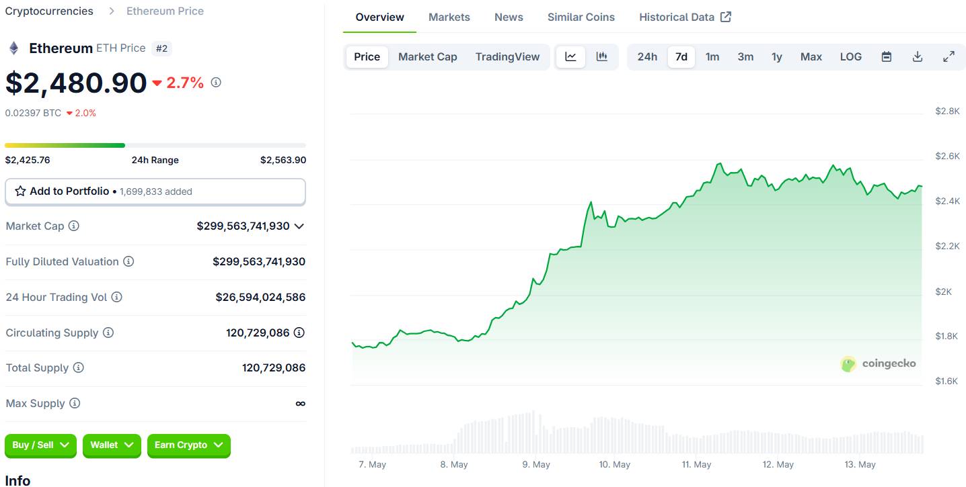Click the Max Supply info icon
This screenshot has height=487, width=966.
click(x=75, y=403)
